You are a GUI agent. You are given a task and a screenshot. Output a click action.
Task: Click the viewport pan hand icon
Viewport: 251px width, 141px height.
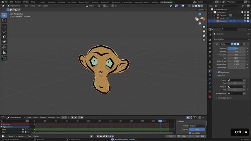tap(204, 31)
